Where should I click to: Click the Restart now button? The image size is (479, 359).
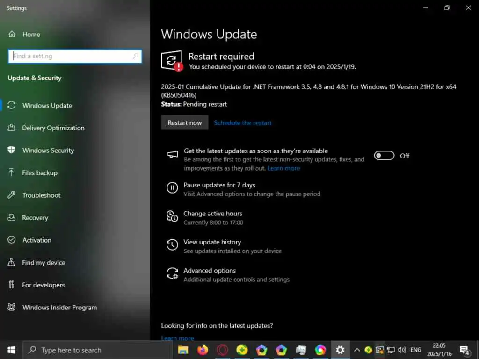tap(184, 123)
